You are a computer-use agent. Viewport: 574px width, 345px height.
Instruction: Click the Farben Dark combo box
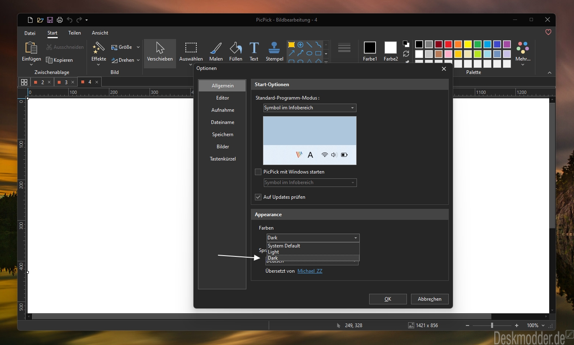coord(313,238)
